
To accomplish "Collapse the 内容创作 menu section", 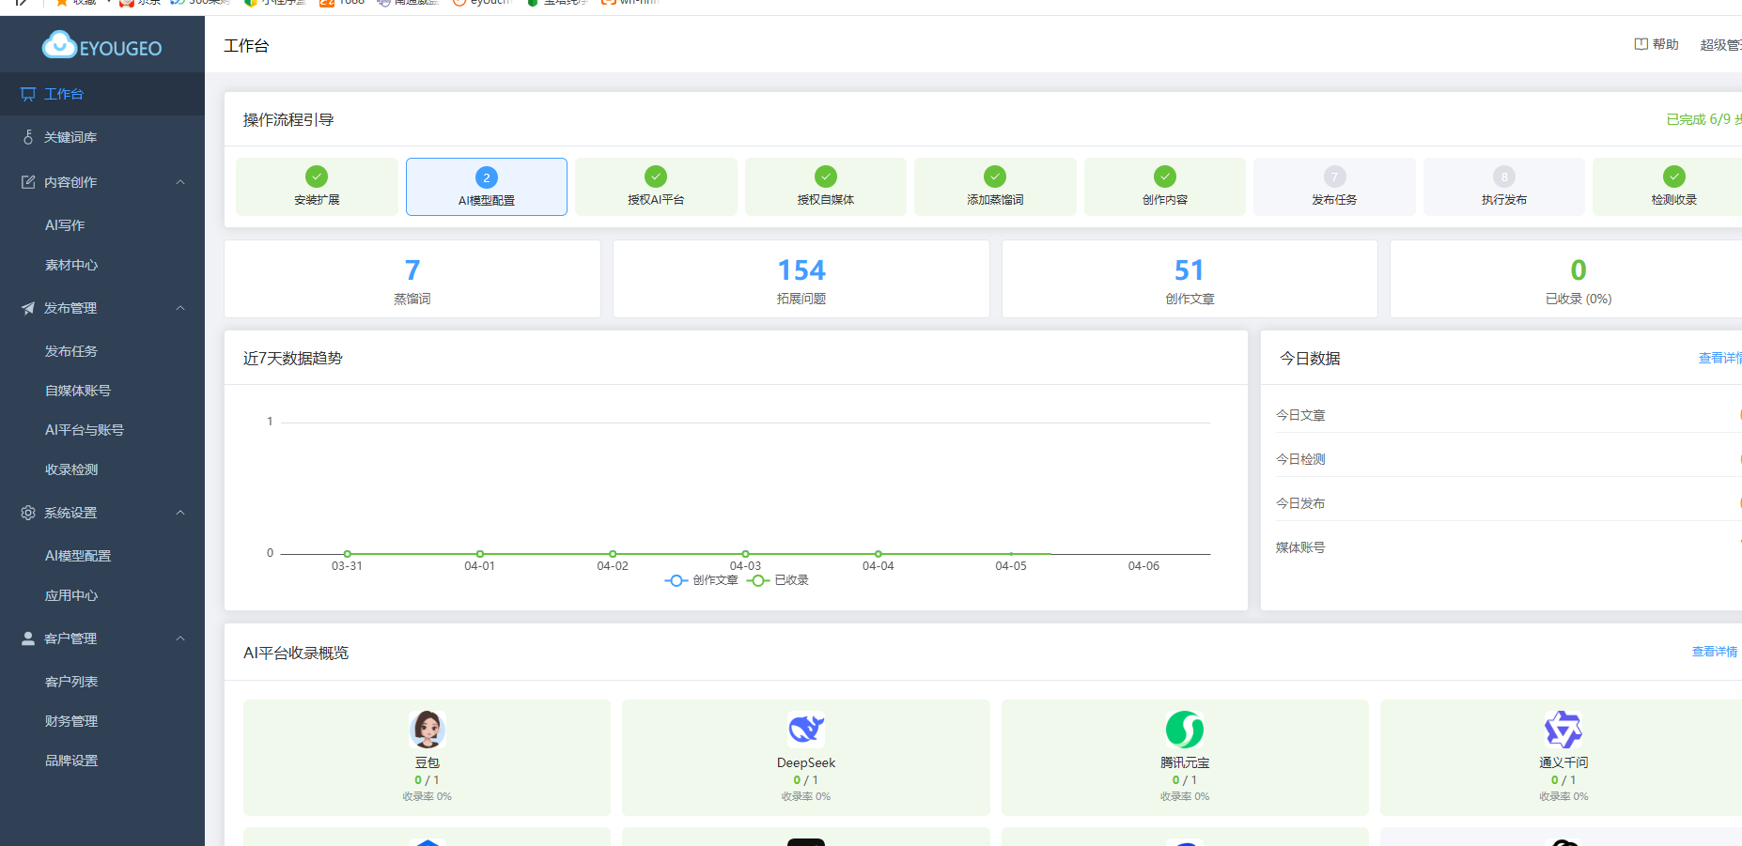I will [x=180, y=182].
